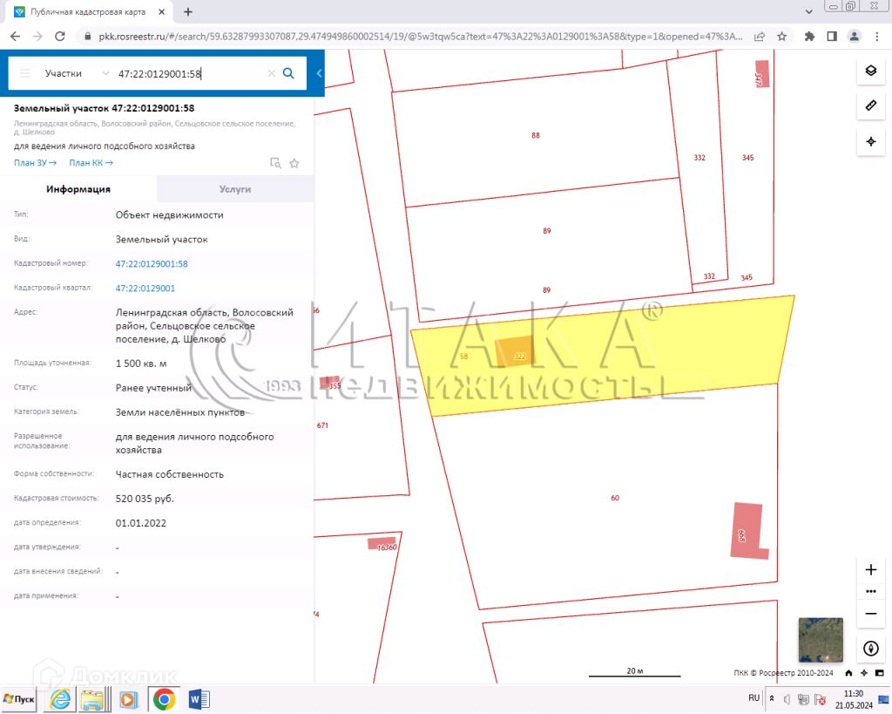
Task: Open Word from the Windows taskbar
Action: (x=197, y=699)
